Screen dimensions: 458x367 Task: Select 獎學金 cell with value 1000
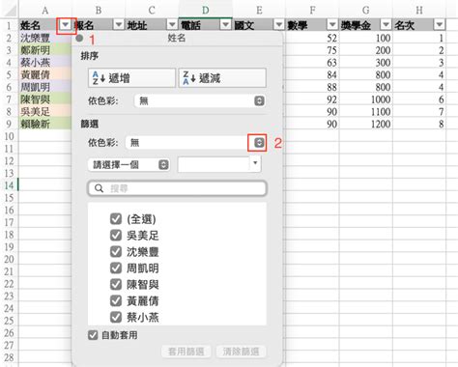(x=366, y=99)
